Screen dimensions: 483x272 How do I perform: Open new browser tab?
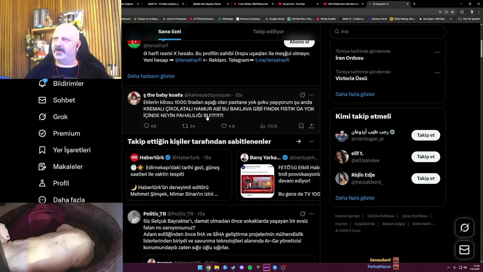[x=414, y=4]
